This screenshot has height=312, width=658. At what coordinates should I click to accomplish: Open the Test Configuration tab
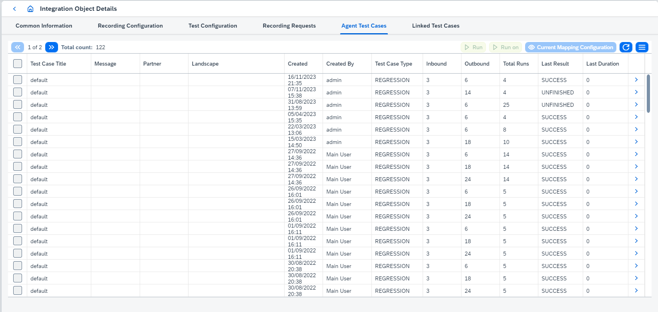tap(213, 26)
